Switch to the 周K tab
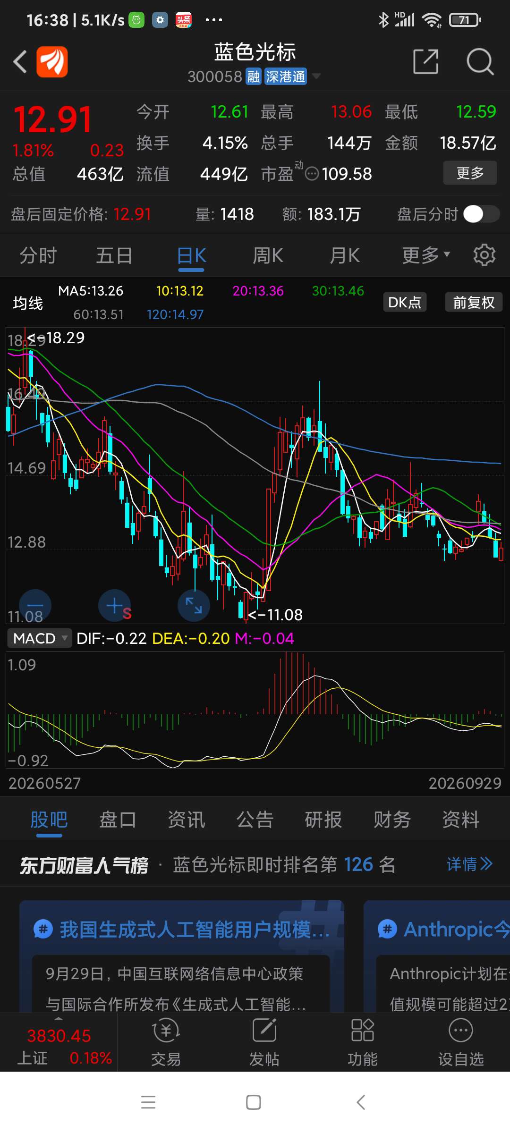This screenshot has height=1133, width=510. [268, 255]
